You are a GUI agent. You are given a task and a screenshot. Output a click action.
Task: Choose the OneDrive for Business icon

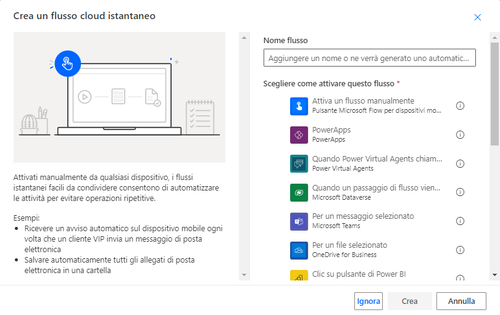(x=299, y=251)
